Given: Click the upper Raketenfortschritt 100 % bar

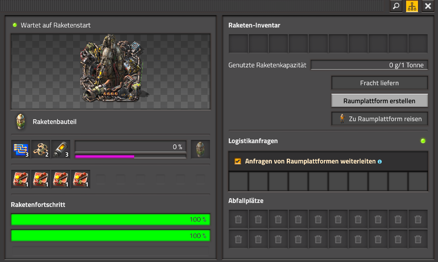Looking at the screenshot, I should click(x=111, y=220).
